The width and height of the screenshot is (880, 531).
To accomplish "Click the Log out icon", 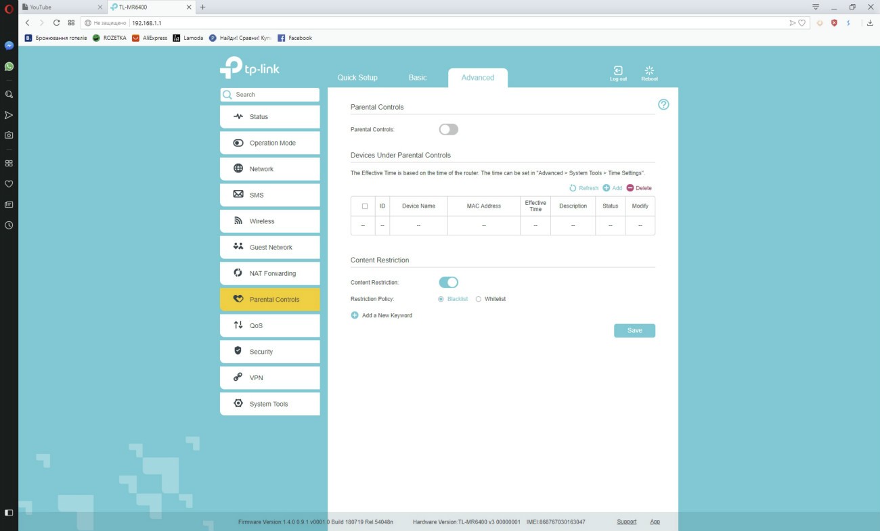I will pos(618,71).
